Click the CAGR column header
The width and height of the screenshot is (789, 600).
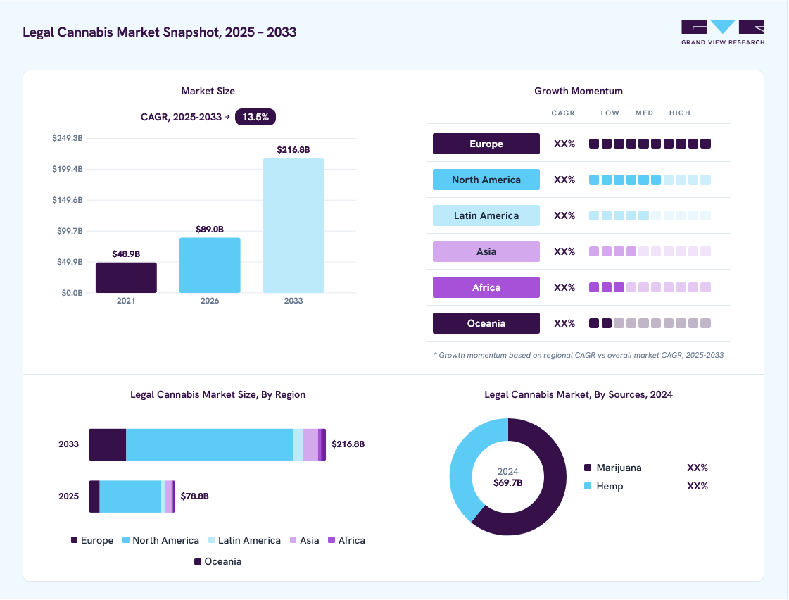click(x=562, y=113)
